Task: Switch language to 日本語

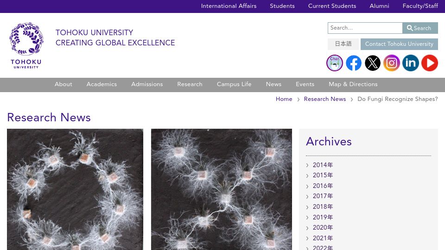Action: point(343,44)
